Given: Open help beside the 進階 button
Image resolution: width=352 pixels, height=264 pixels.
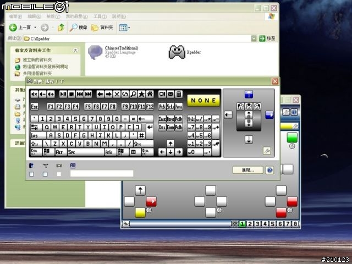Looking at the screenshot, I should tap(270, 170).
